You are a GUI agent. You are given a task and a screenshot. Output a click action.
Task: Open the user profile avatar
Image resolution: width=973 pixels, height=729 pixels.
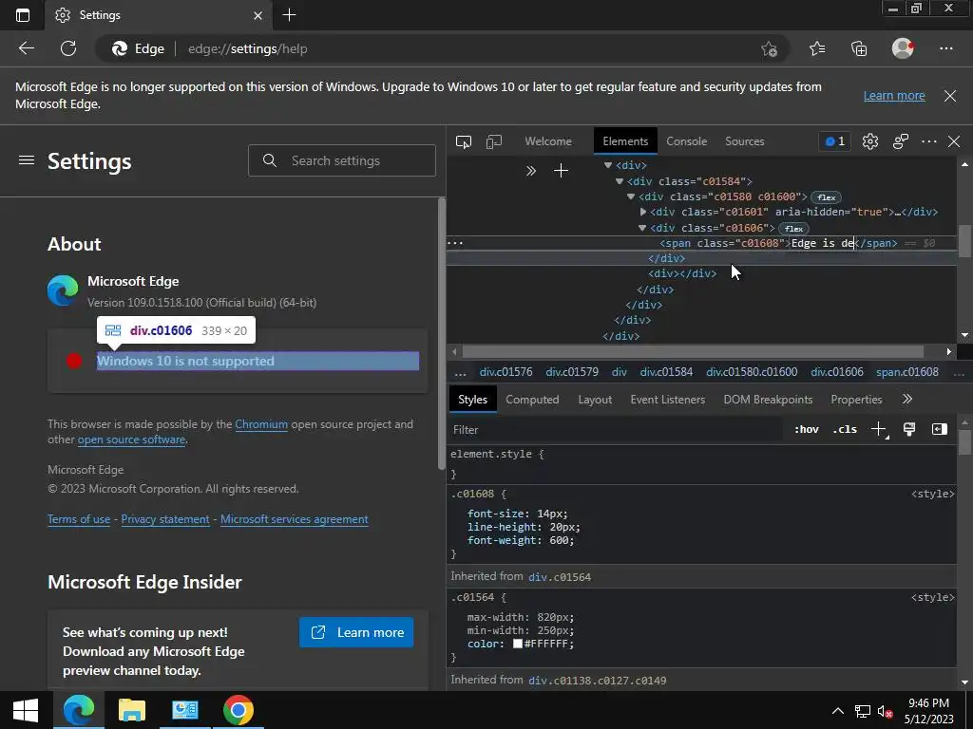[x=903, y=48]
